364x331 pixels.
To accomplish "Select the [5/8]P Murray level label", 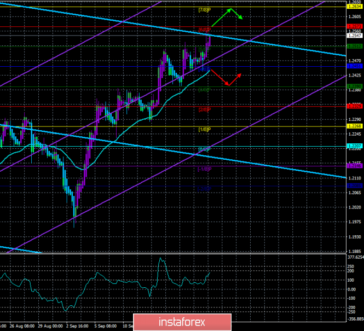I will (x=205, y=49).
